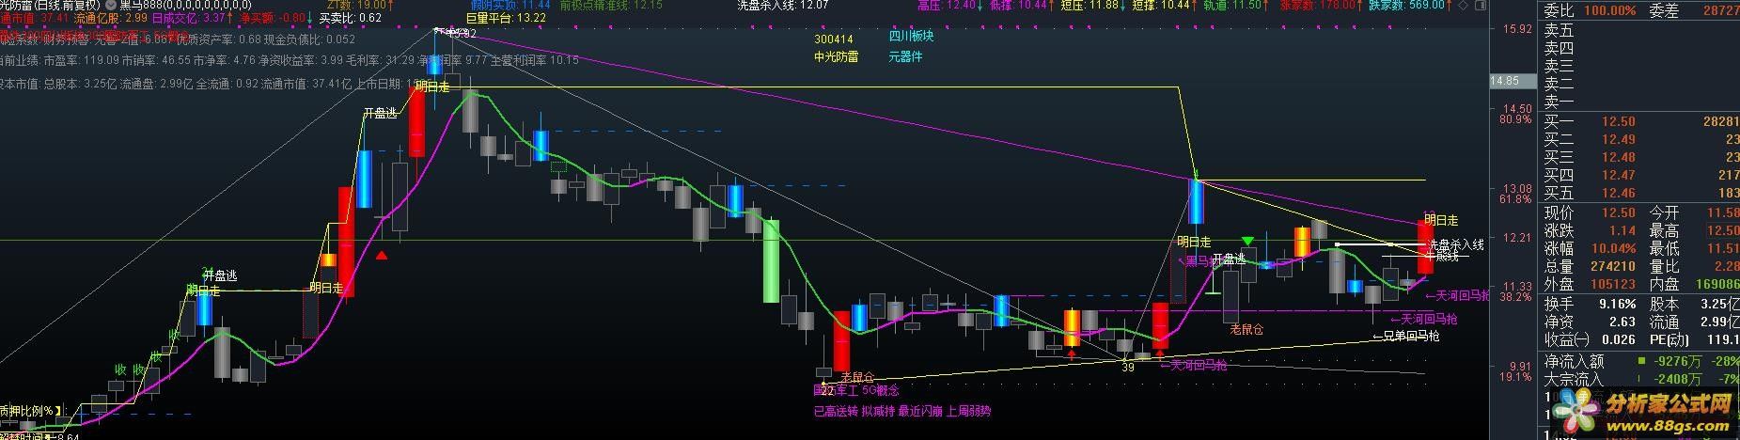1740x440 pixels.
Task: Click the 收益(一) 0.026 value
Action: [x=1619, y=339]
